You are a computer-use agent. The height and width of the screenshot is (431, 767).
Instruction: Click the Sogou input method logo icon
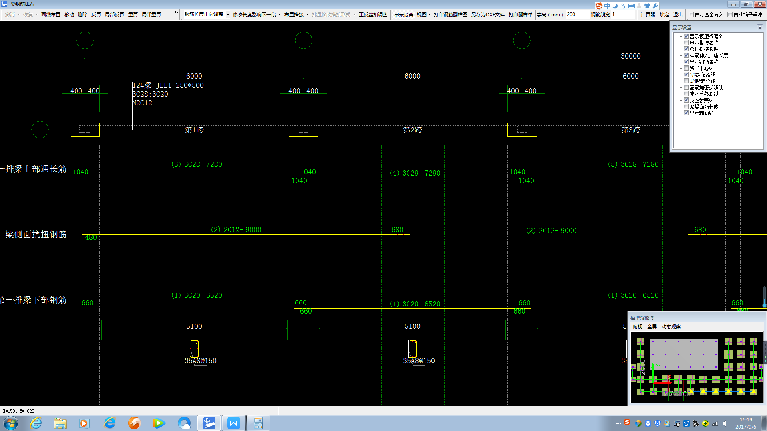tap(599, 6)
